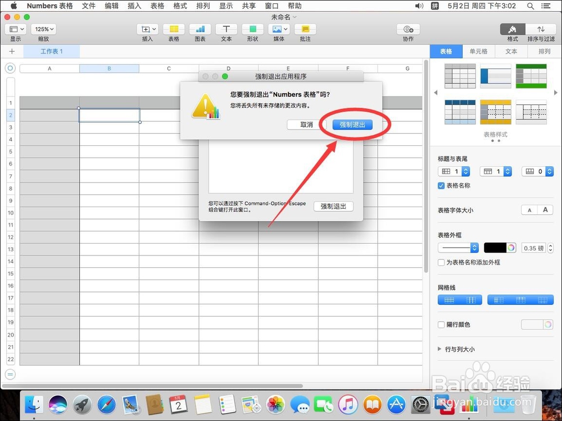
Task: Switch to the 表格 inspector tab
Action: pos(446,51)
